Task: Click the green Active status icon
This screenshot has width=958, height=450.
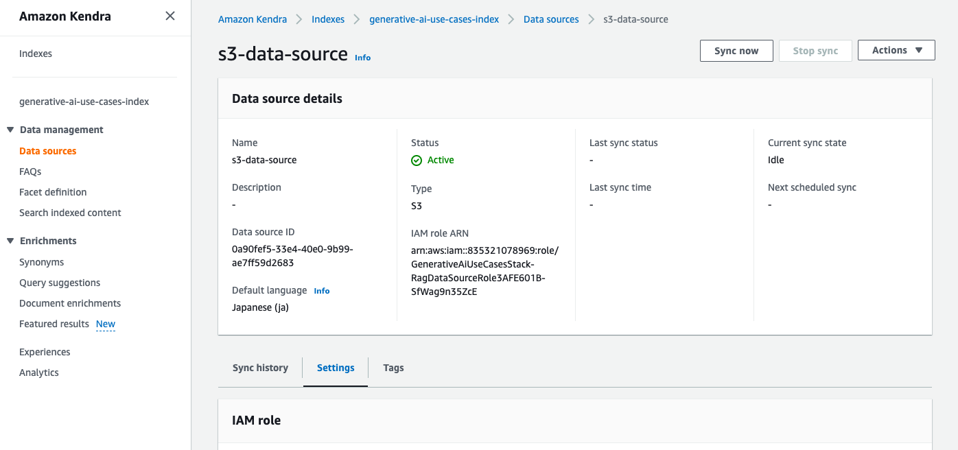Action: (417, 161)
